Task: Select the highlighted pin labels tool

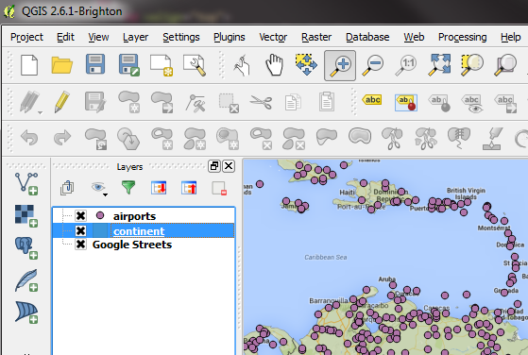Action: [x=406, y=103]
